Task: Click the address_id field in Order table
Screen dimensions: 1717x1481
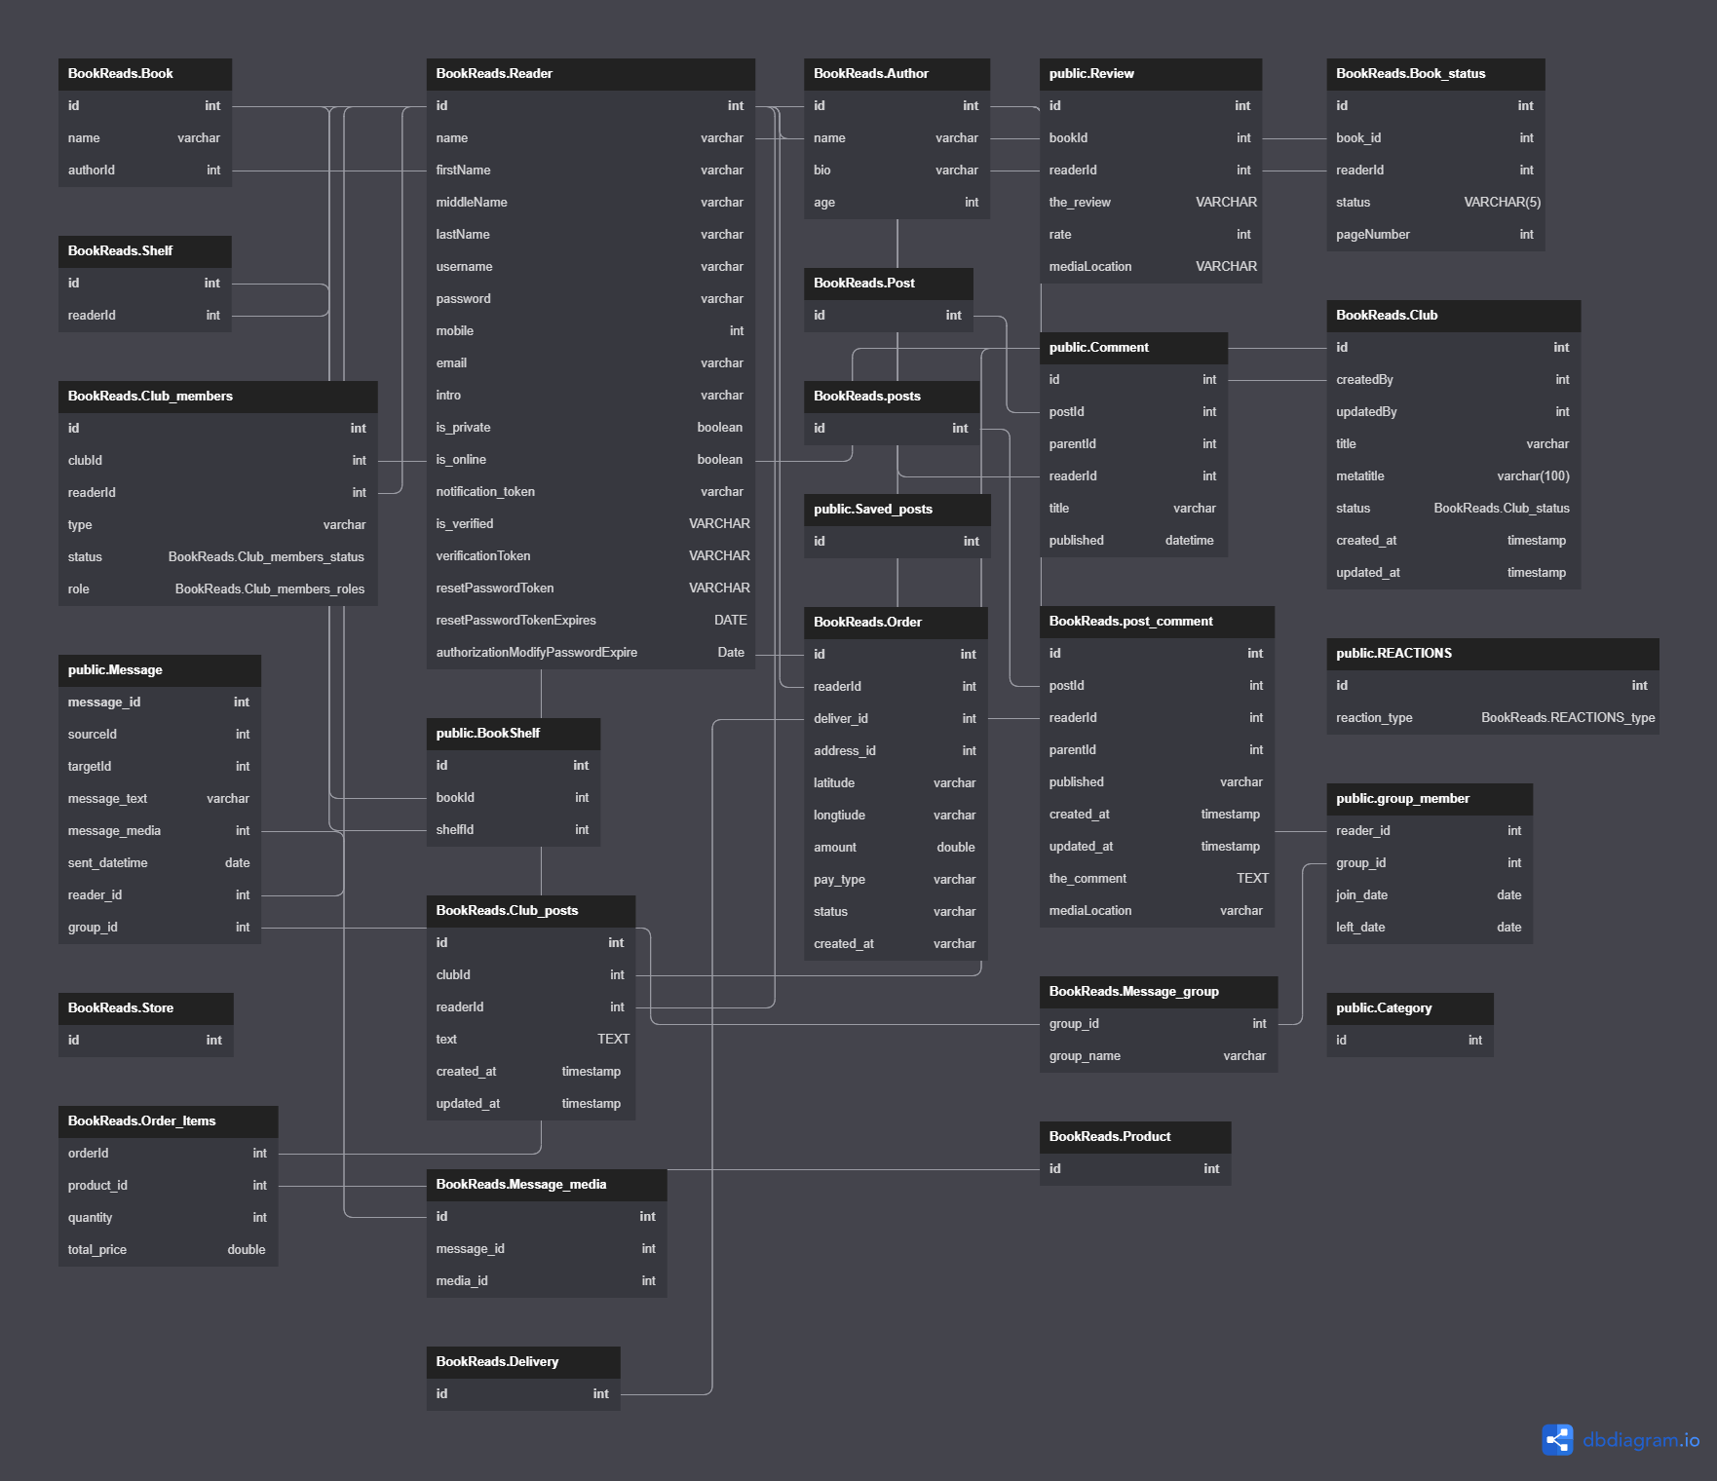Action: (896, 751)
